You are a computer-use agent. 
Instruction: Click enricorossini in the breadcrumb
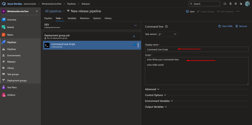(x=30, y=4)
